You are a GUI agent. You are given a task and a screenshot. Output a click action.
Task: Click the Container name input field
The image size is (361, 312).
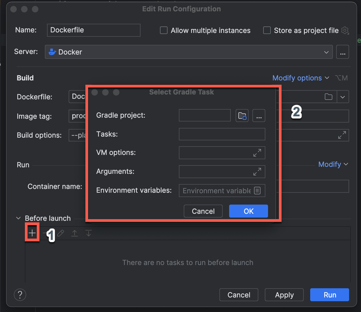(313, 186)
